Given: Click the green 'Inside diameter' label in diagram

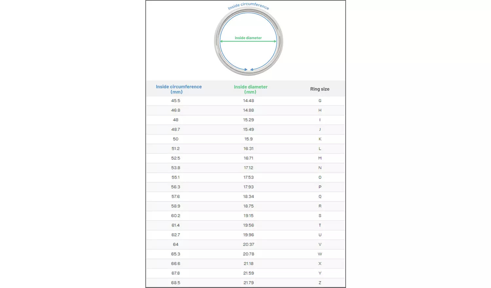Looking at the screenshot, I should pos(248,38).
